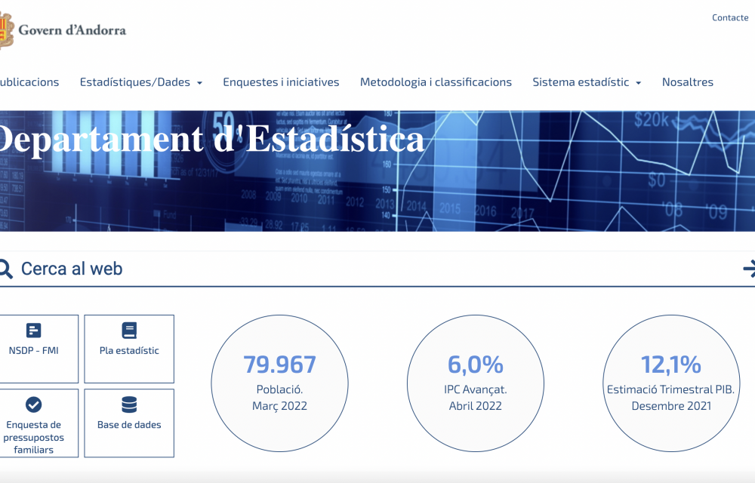The height and width of the screenshot is (483, 755).
Task: Open the Nosaltres menu item
Action: pyautogui.click(x=687, y=82)
